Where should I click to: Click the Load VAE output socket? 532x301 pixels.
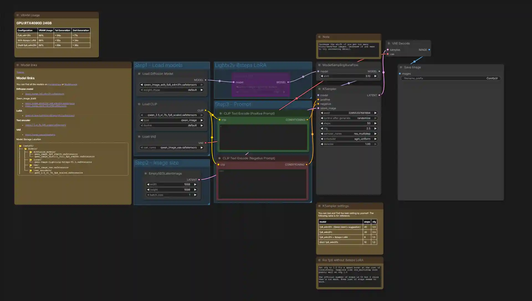tap(205, 143)
